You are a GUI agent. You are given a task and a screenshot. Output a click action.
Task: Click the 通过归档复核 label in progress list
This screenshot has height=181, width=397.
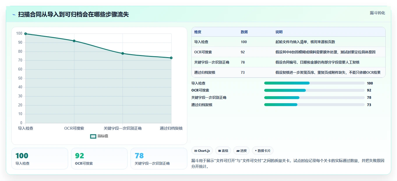(x=202, y=105)
